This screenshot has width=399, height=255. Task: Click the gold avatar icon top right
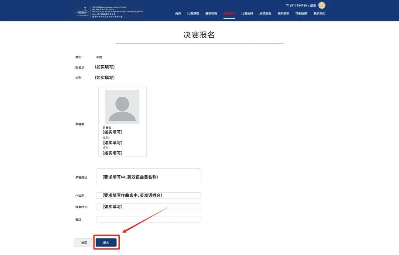coord(321,5)
